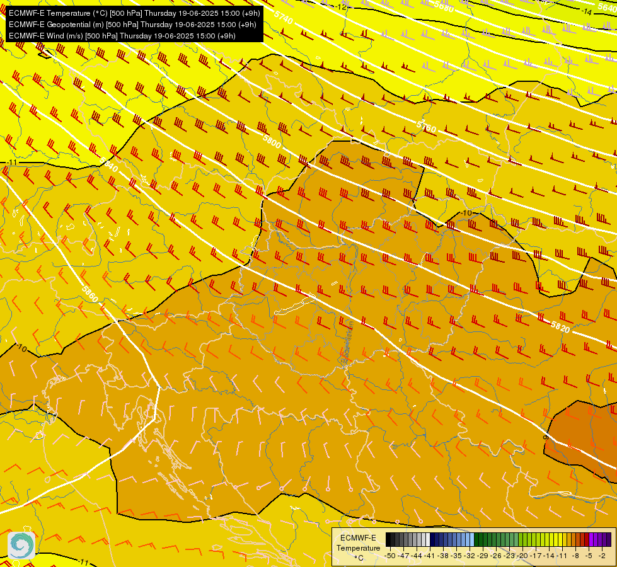Click the 'Temperature' word in the legend box

tap(359, 547)
